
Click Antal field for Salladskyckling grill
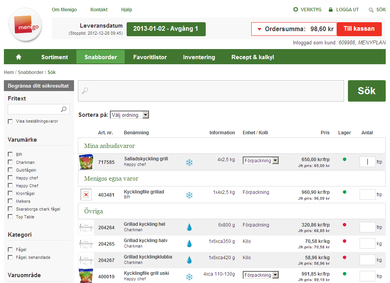coord(367,162)
